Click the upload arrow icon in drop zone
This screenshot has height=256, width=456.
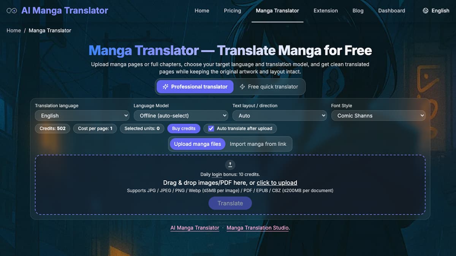click(230, 165)
